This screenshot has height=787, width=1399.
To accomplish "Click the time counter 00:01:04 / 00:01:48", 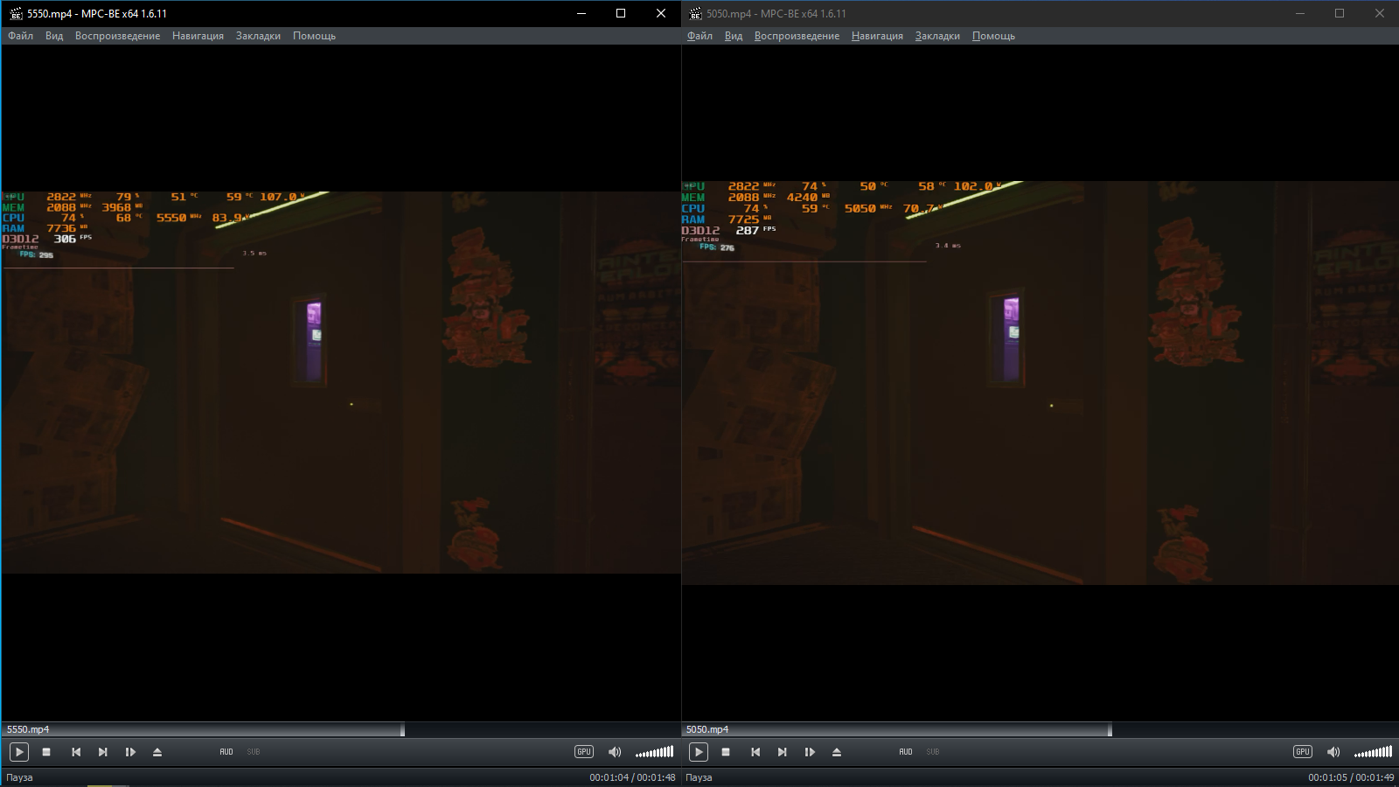I will (632, 777).
